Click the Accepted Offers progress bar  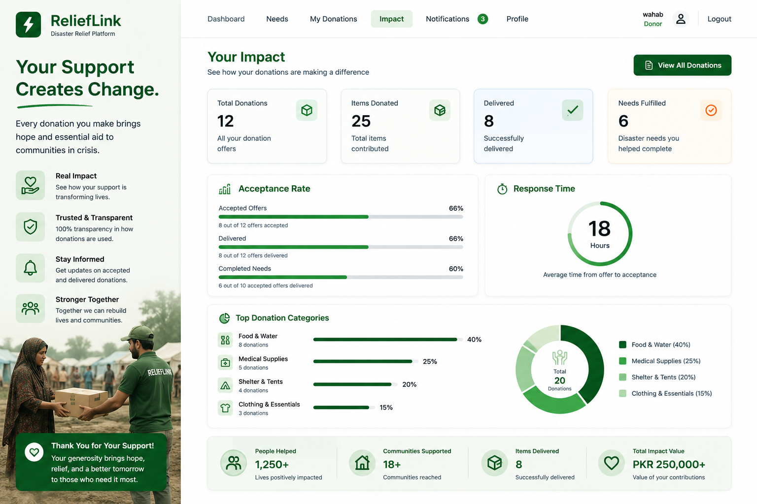pos(341,217)
